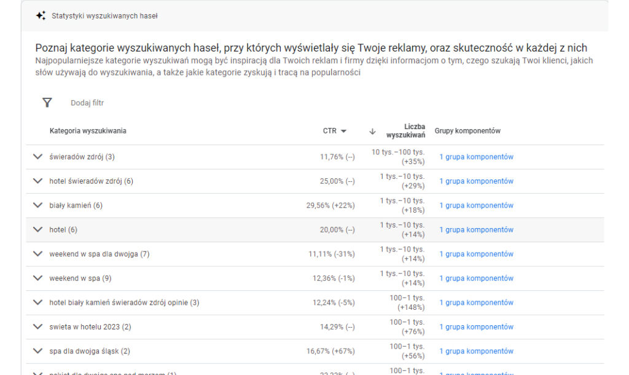Open component group link for spa dla dwojga śląsk

click(x=476, y=351)
